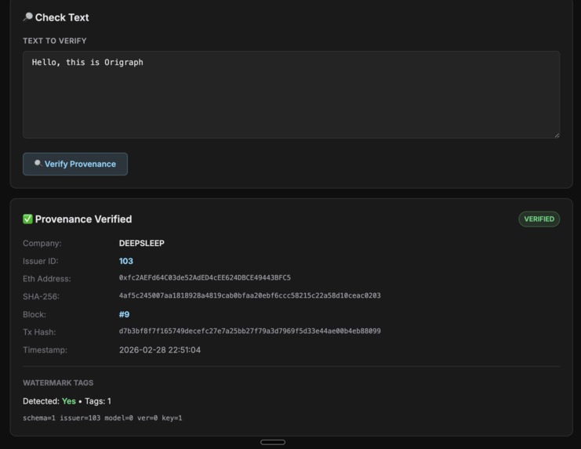Screen dimensions: 581x449
Task: Click the green checkmark icon beside Provenance Verified
Action: 27,219
